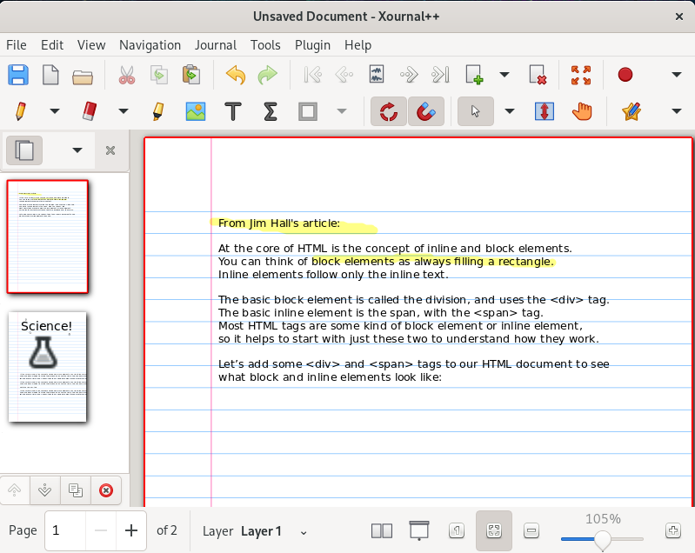Adjust the zoom level slider

click(602, 539)
